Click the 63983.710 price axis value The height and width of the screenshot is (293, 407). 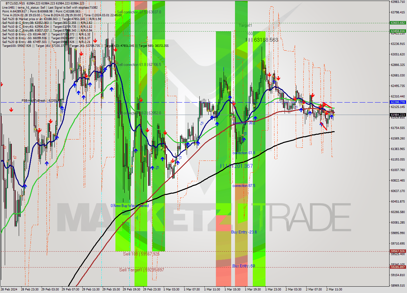coord(398,2)
